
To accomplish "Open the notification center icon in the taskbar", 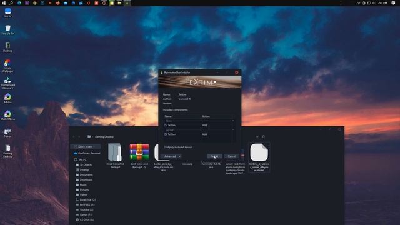I will pyautogui.click(x=393, y=3).
